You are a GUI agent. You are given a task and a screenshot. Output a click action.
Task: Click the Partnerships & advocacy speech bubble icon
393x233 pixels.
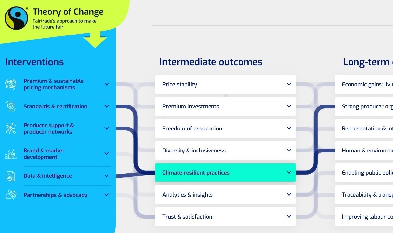[x=11, y=195]
